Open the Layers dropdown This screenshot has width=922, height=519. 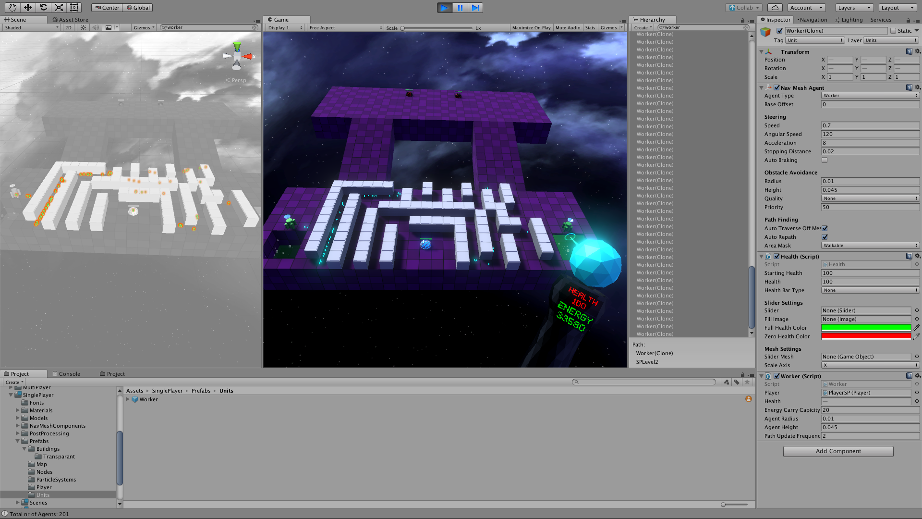point(855,8)
